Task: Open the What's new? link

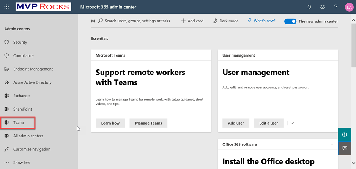Action: click(x=265, y=21)
